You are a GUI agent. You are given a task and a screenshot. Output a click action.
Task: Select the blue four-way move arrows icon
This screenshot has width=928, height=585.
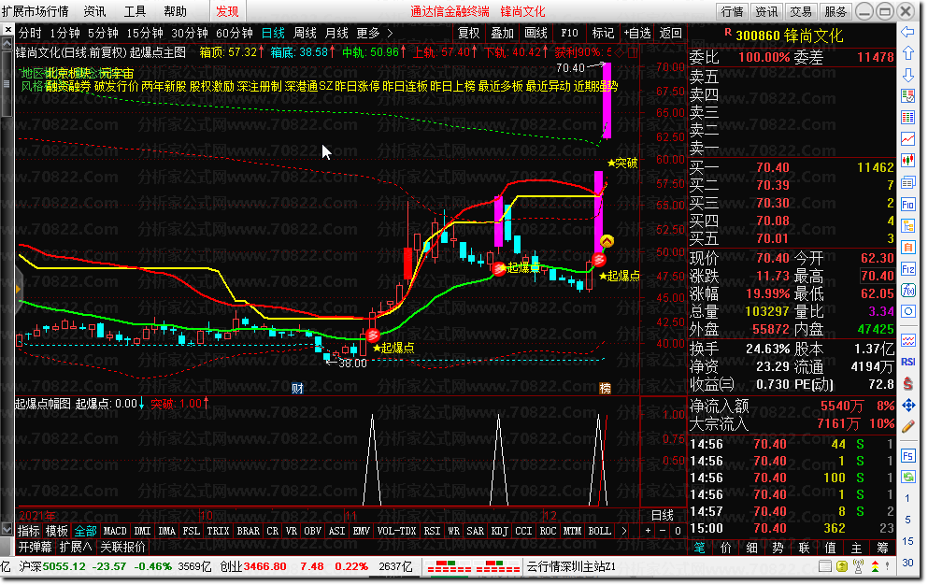click(x=907, y=405)
